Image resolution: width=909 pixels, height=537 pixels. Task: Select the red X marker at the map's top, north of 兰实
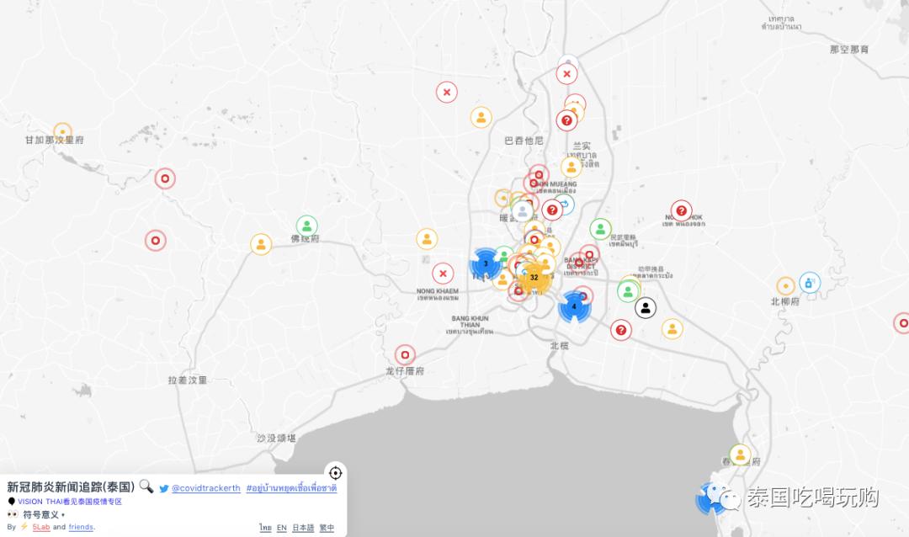566,74
